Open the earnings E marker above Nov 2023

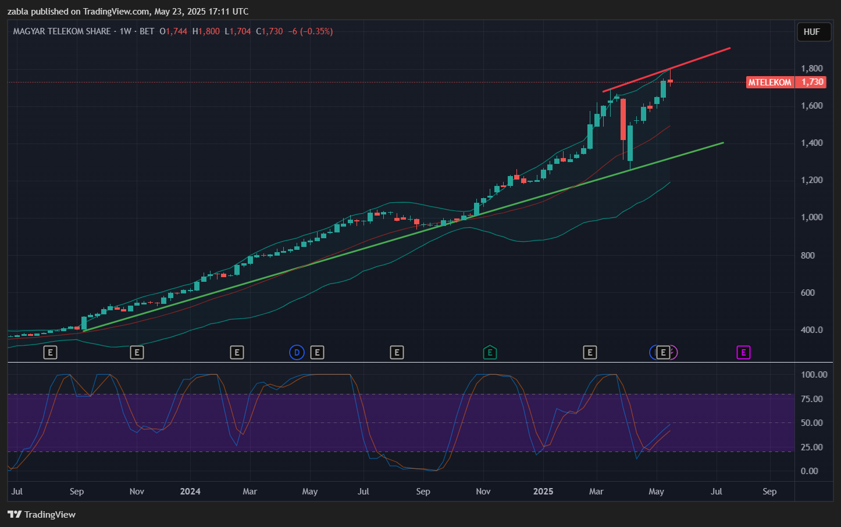[137, 352]
